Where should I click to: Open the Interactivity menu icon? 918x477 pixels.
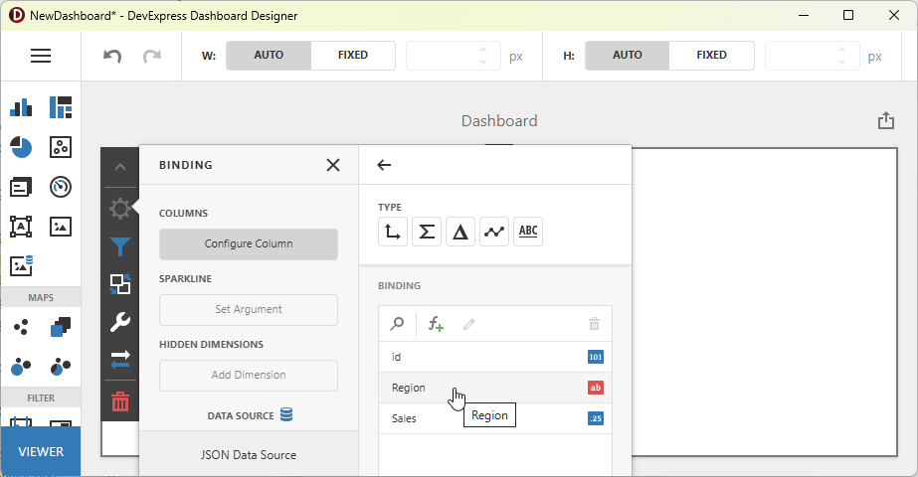pyautogui.click(x=120, y=284)
